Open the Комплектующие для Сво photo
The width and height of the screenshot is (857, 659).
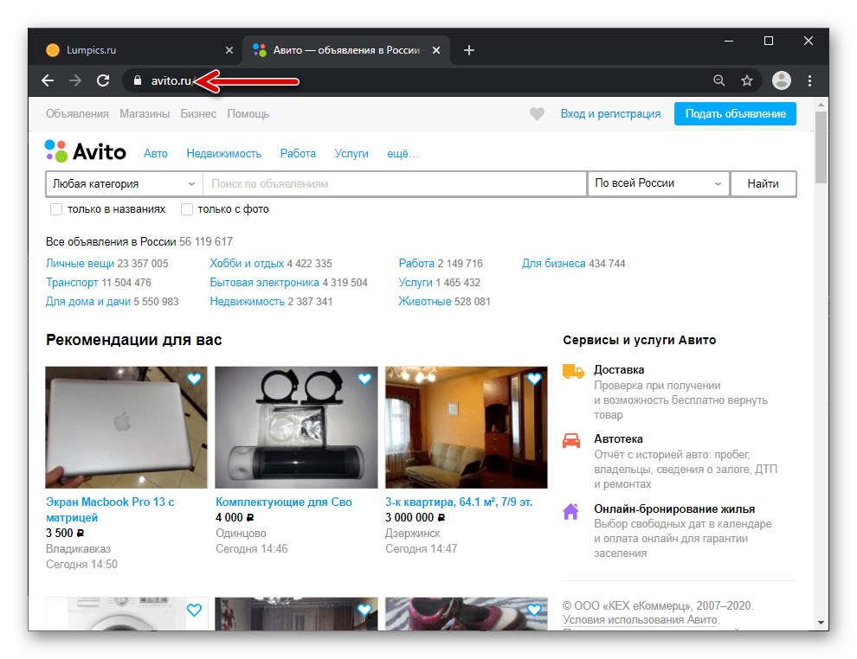(296, 427)
